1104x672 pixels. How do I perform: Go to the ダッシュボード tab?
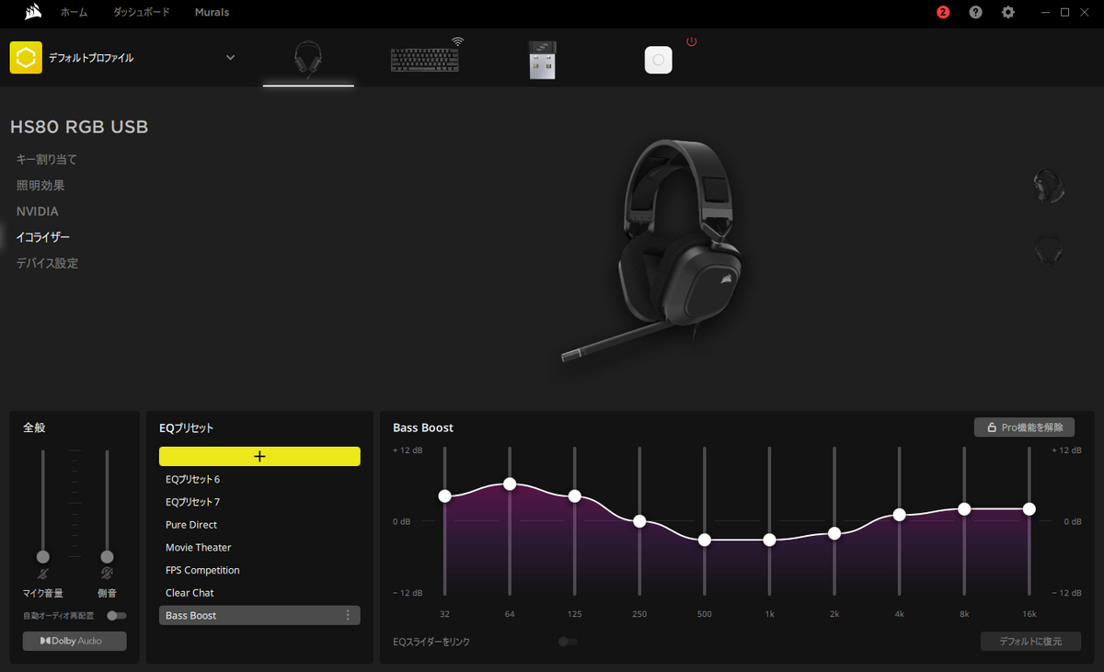[142, 12]
